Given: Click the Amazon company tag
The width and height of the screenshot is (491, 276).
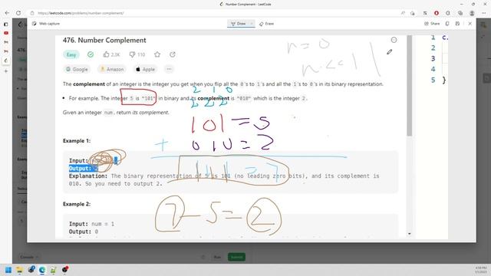Looking at the screenshot, I should tap(112, 69).
